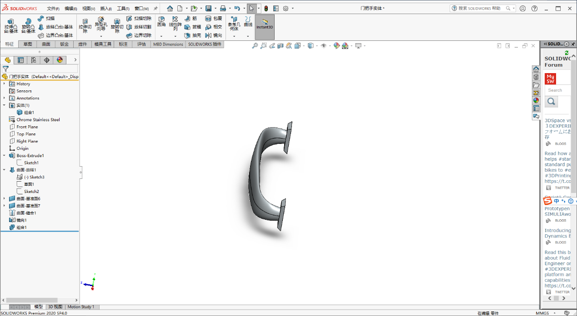Select the 拉伸切除 extruded cut tool

tap(85, 26)
